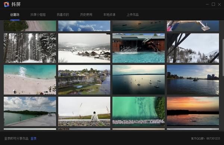The image size is (224, 145).
Task: Select the aerial sandy beach wallpaper
Action: [x=30, y=80]
